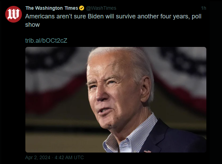Visit the @WashTimes handle profile
The height and width of the screenshot is (164, 222).
tap(101, 8)
